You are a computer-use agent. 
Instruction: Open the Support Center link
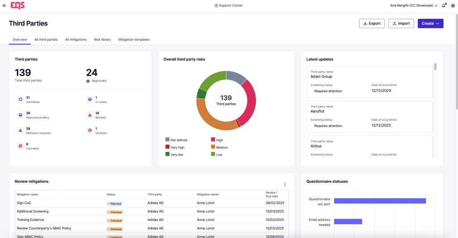pos(229,5)
